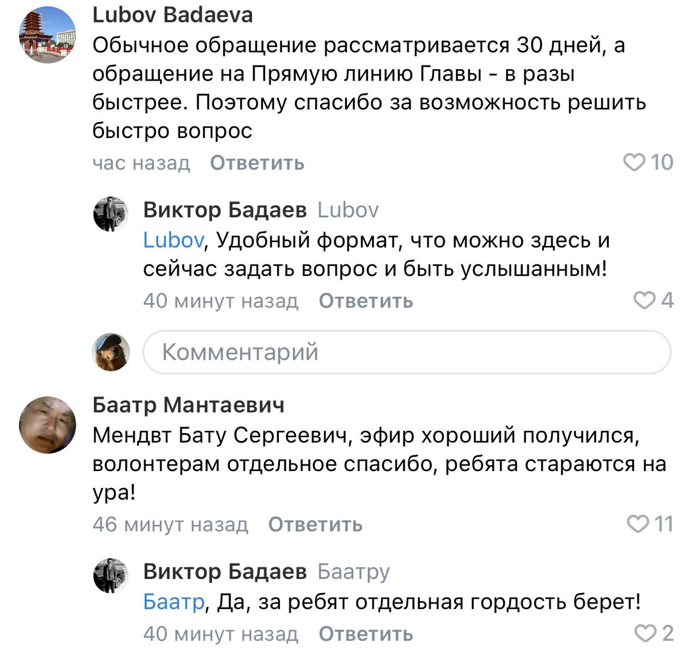This screenshot has width=697, height=663.
Task: Open Виктор Бадаев's avatar in first reply
Action: pyautogui.click(x=111, y=214)
